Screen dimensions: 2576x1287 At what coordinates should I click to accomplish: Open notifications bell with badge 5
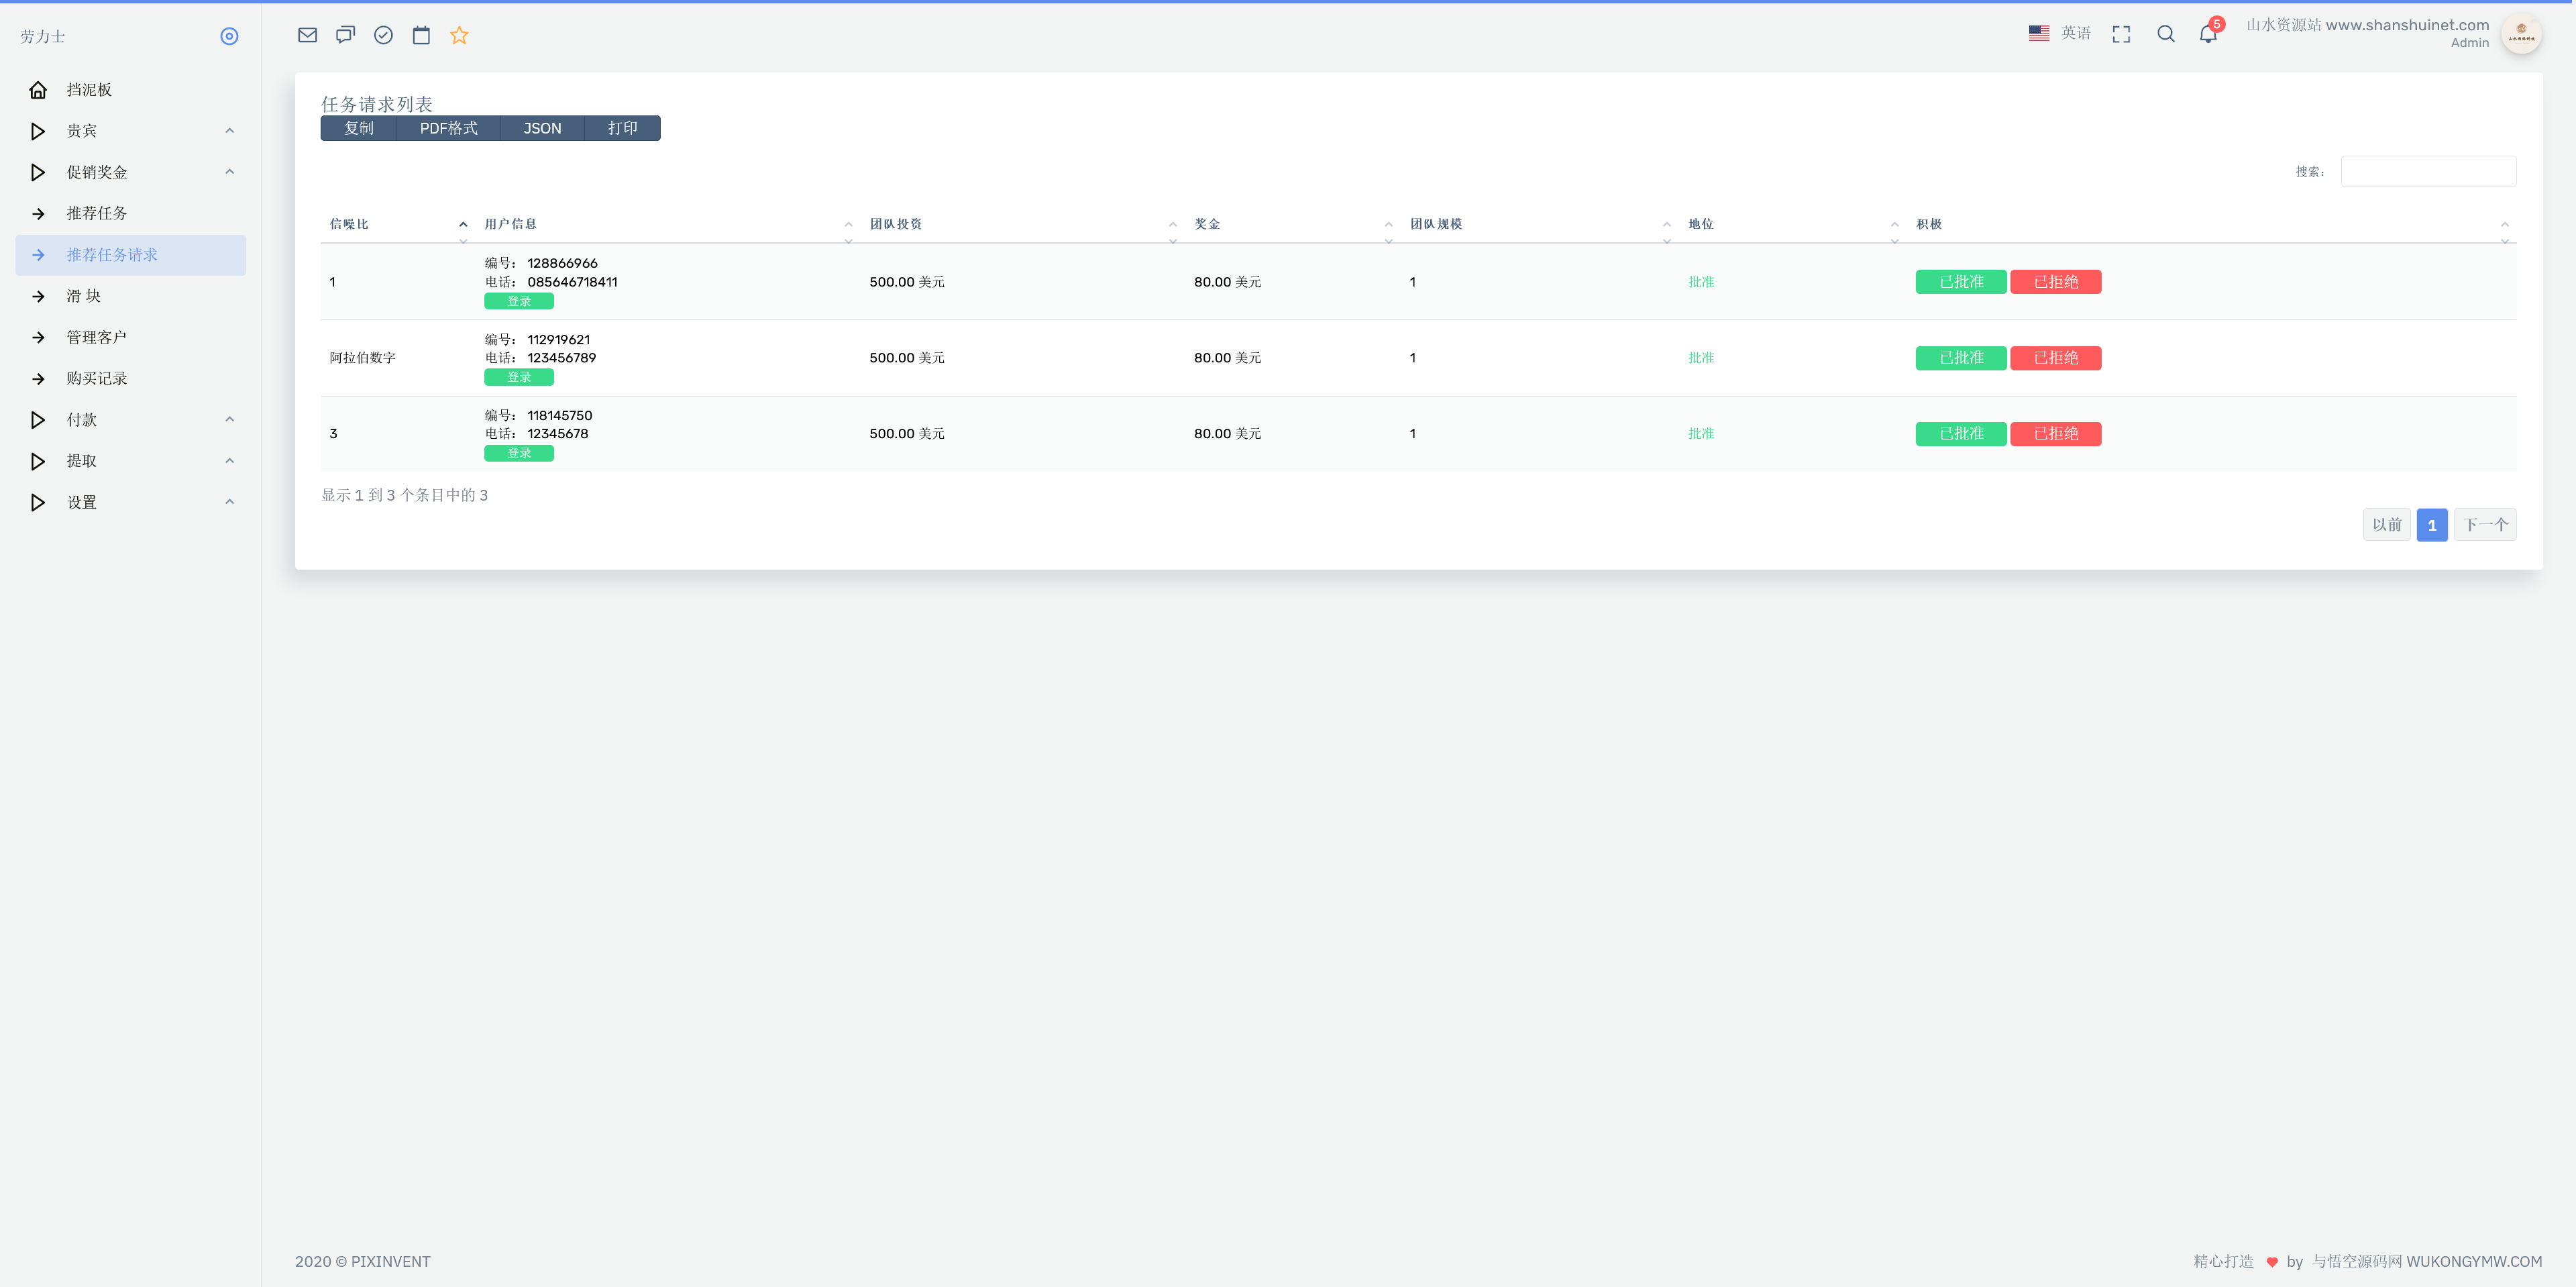point(2208,34)
